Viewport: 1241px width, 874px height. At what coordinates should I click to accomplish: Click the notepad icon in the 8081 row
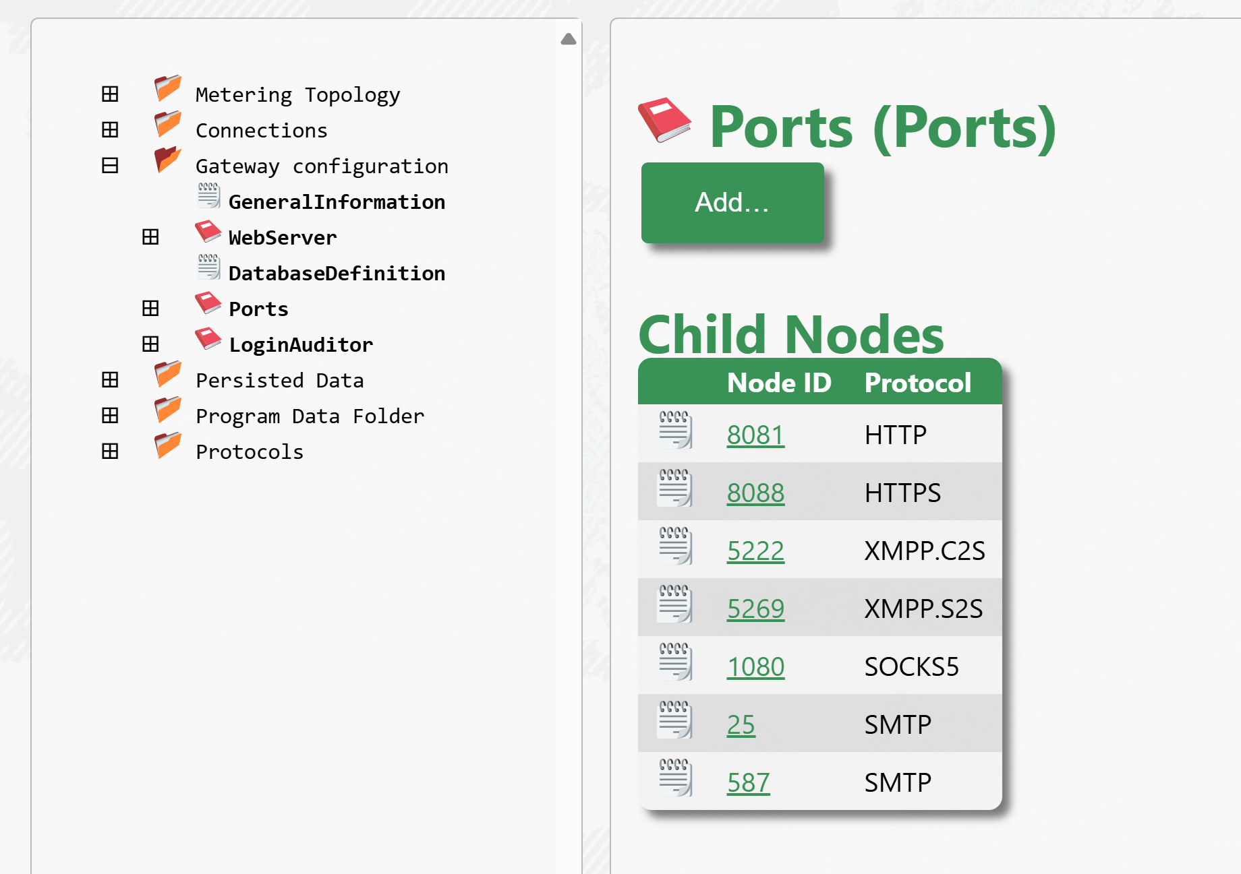(674, 430)
